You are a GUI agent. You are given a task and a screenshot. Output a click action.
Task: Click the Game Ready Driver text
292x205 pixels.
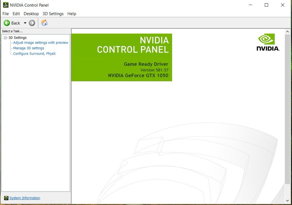coord(146,64)
